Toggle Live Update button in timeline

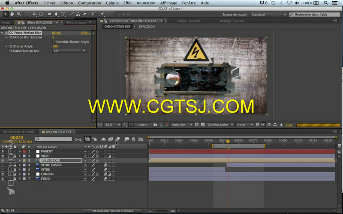click(87, 139)
